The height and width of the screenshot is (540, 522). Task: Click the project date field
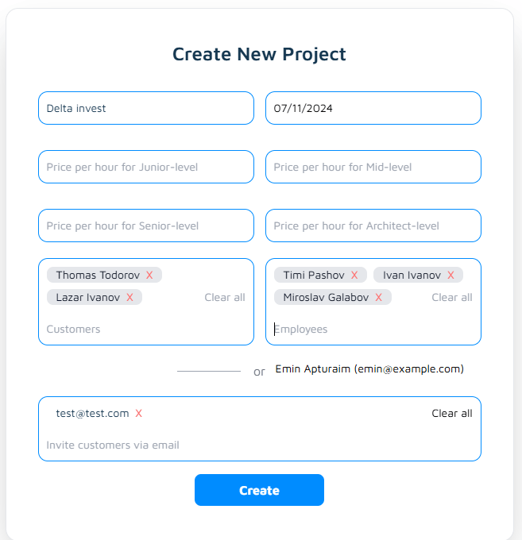tap(373, 108)
